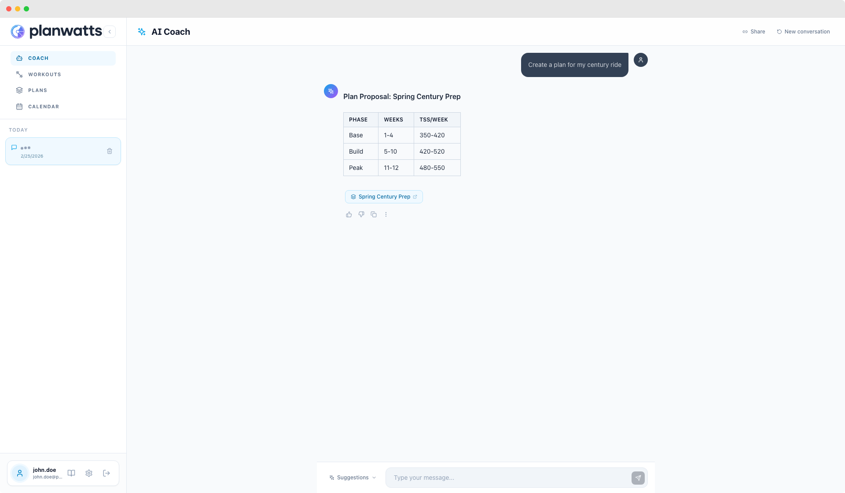Image resolution: width=845 pixels, height=493 pixels.
Task: Click the 'Create a plan for my century ride' message
Action: 575,65
